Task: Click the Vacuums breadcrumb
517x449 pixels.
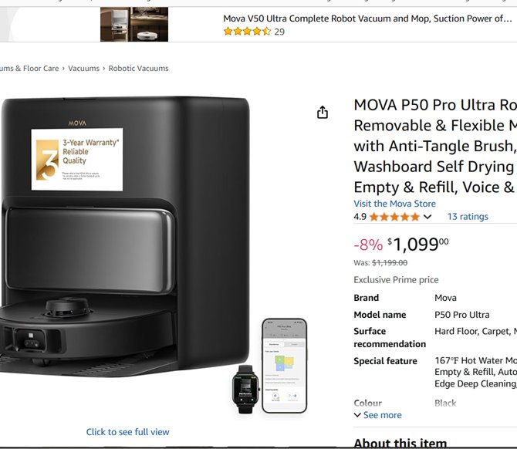Action: pyautogui.click(x=83, y=68)
